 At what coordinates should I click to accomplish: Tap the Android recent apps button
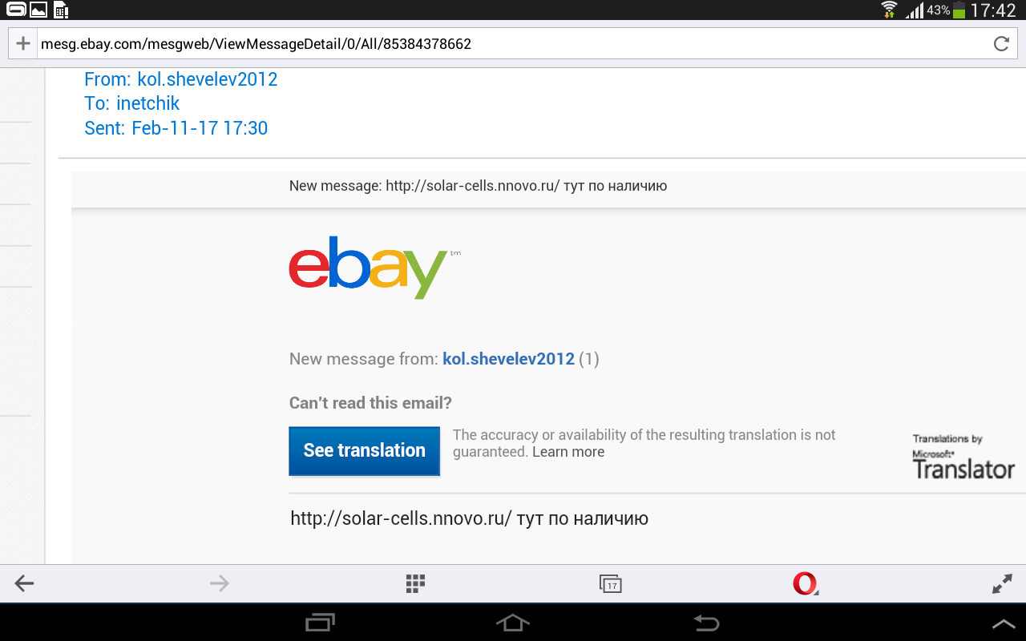point(321,623)
